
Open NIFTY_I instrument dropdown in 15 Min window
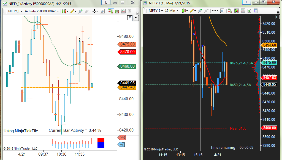pos(156,11)
